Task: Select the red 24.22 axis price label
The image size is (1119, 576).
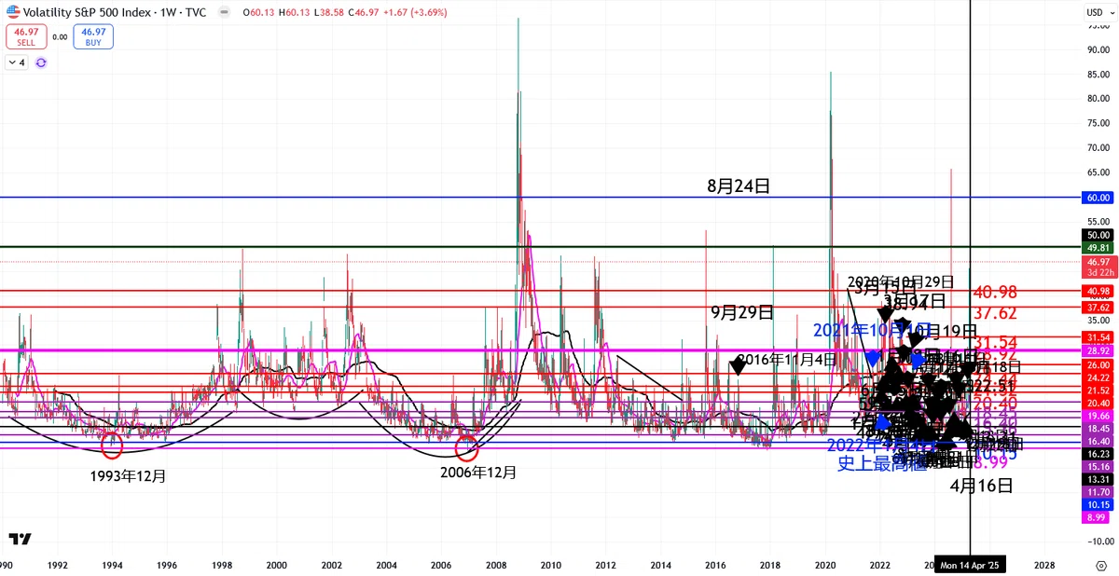Action: (1098, 377)
